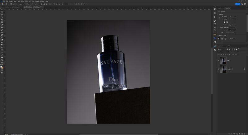The width and height of the screenshot is (248, 135).
Task: Click the foreground color swatch
Action: coord(2,67)
